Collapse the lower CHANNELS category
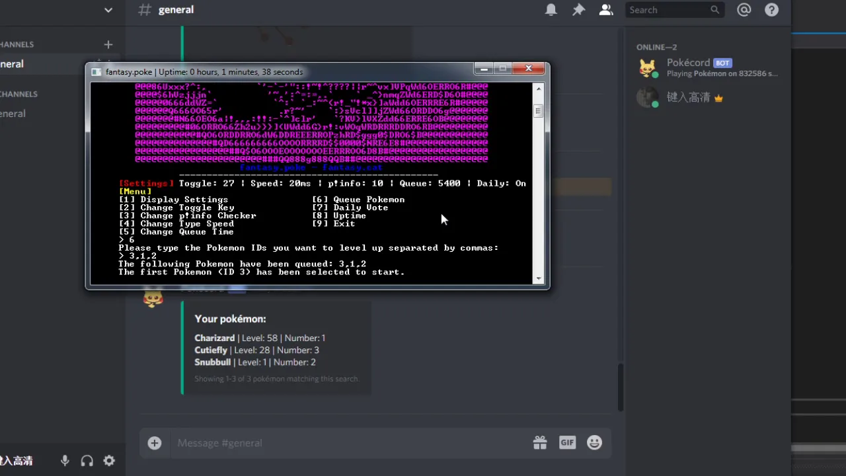846x476 pixels. coord(19,94)
